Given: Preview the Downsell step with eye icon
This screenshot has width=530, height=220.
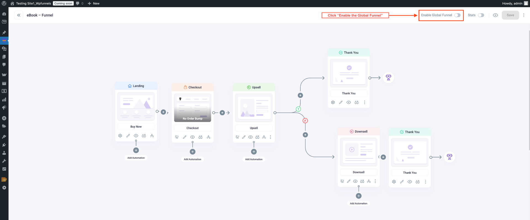Looking at the screenshot, I should 355,181.
